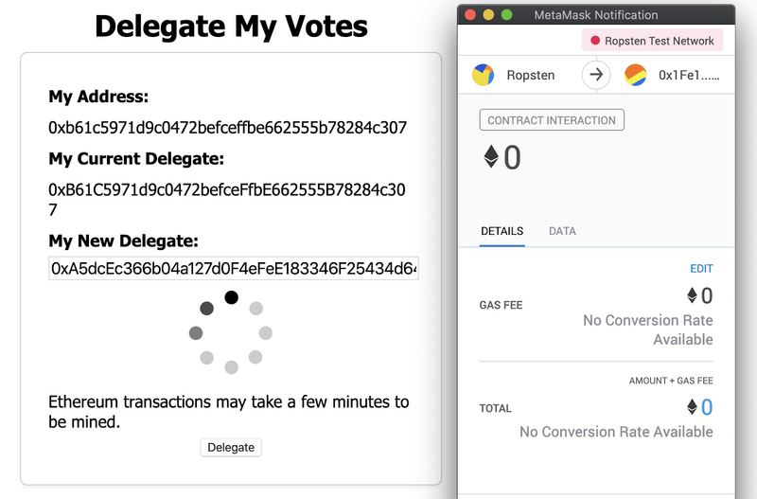The width and height of the screenshot is (757, 499).
Task: Click the Ethereum diamond icon beside amount
Action: (491, 156)
